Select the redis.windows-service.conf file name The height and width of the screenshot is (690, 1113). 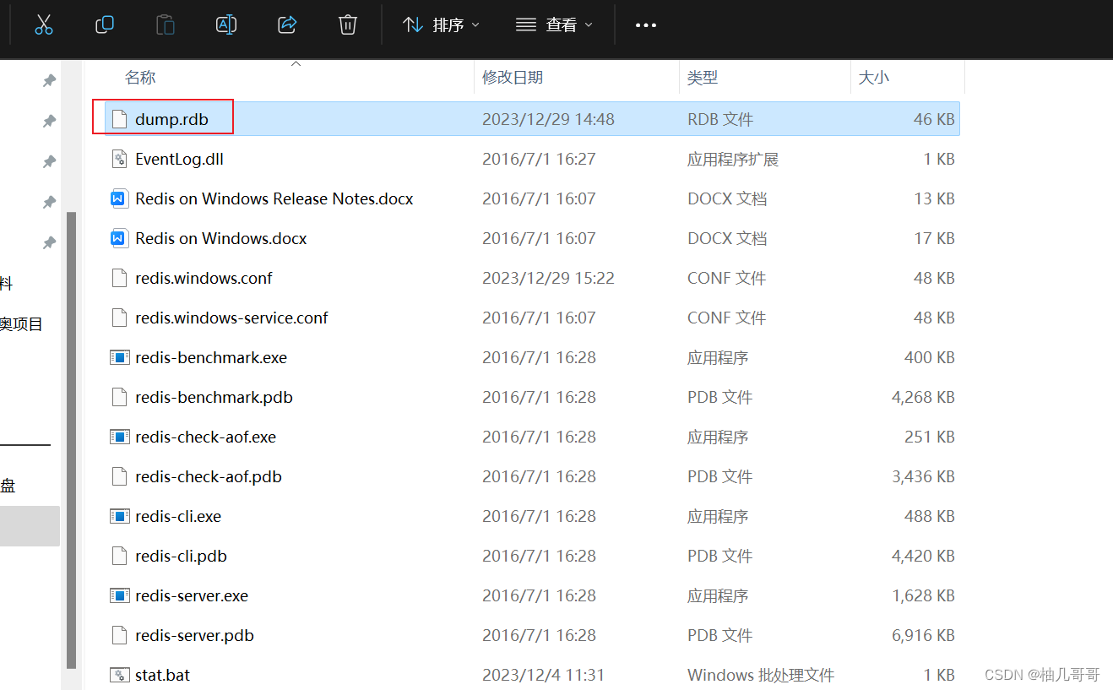pos(231,318)
